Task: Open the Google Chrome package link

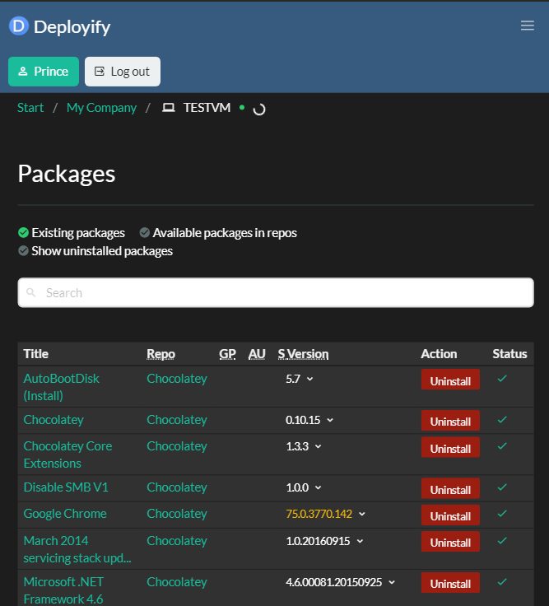Action: click(65, 514)
